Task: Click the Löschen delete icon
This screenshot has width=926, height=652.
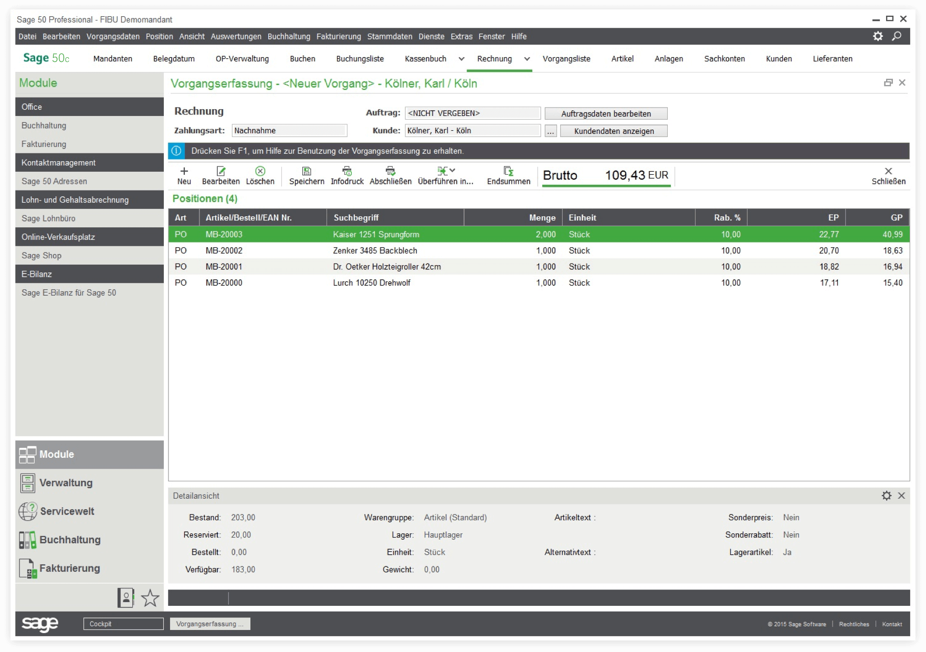Action: (x=260, y=171)
